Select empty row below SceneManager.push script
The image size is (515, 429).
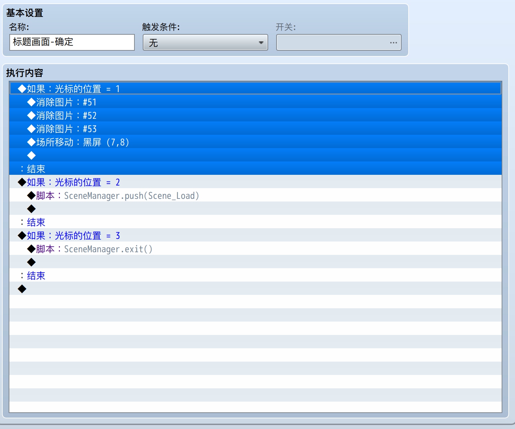point(255,208)
